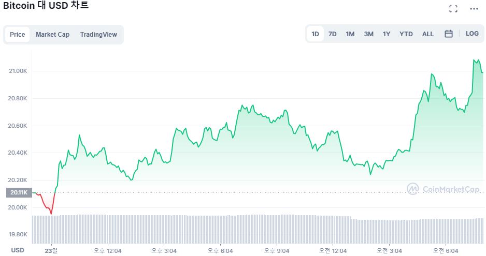Open the three-dot more options menu
This screenshot has height=256, width=486.
474,8
